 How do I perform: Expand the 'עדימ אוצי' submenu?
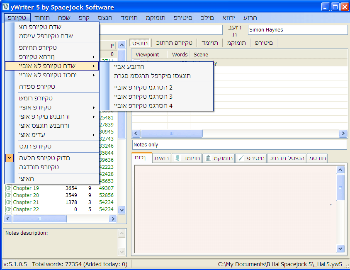pyautogui.click(x=52, y=135)
